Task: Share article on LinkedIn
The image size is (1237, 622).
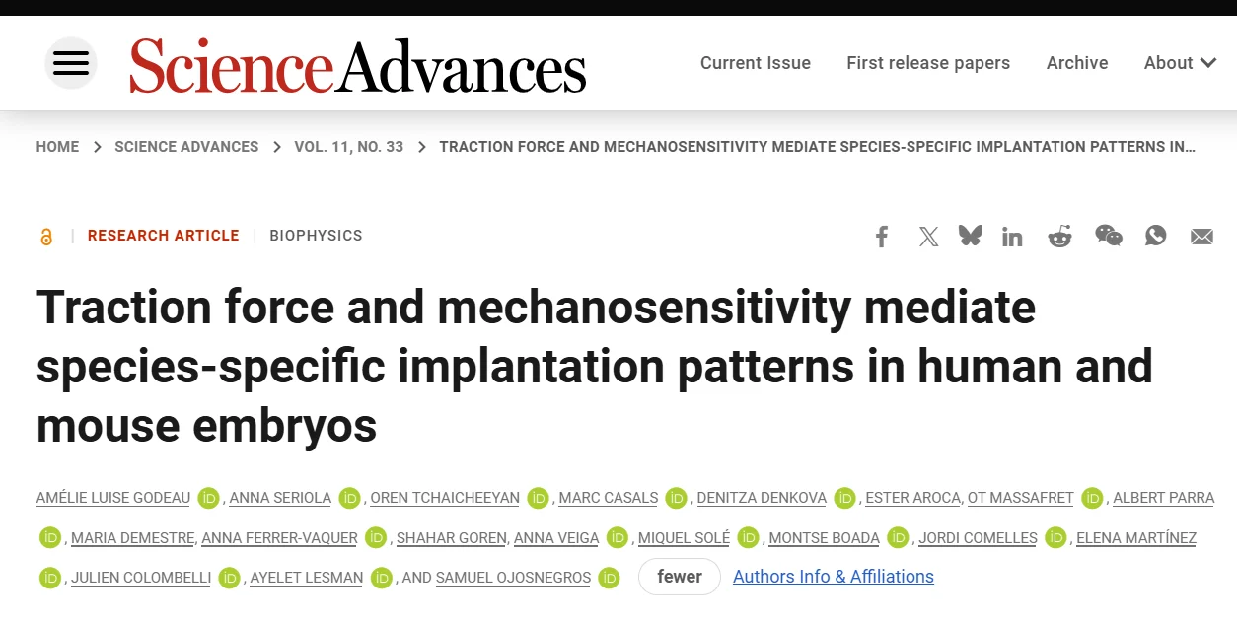Action: [x=1012, y=237]
